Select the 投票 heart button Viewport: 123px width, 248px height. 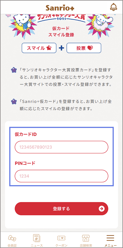[84, 48]
